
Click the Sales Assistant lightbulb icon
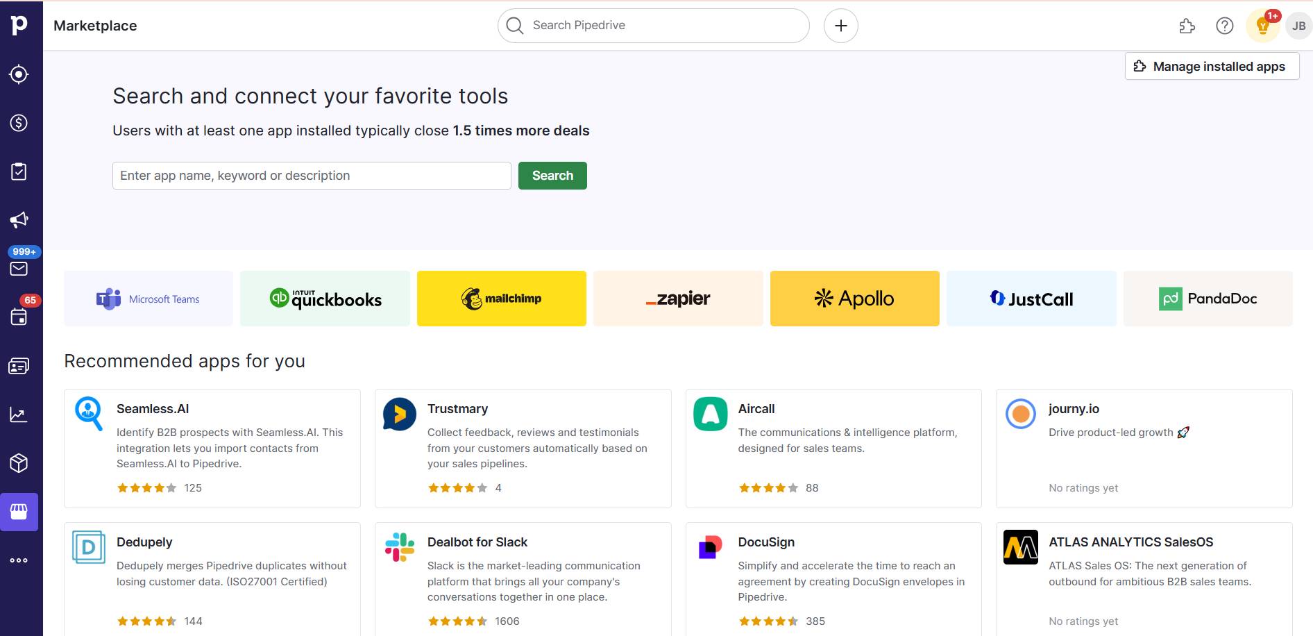pos(1263,26)
